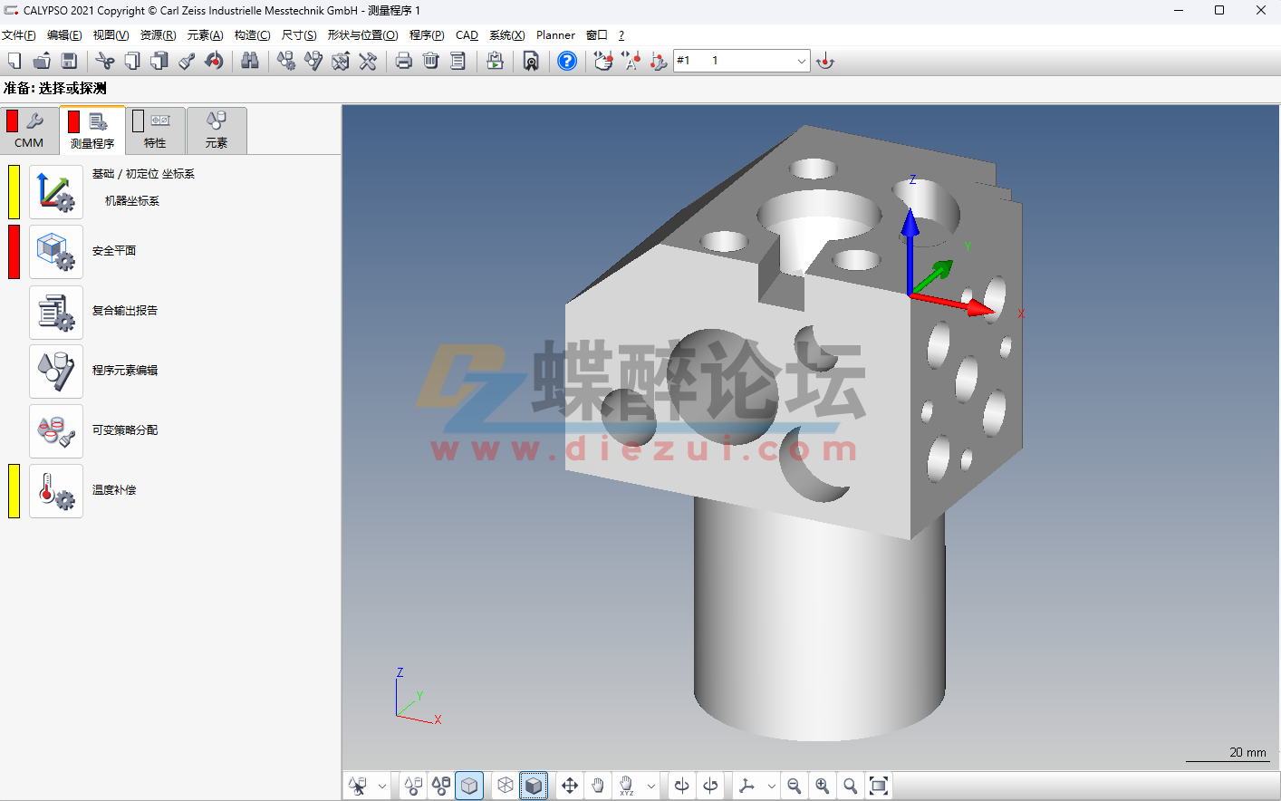Activate the search binoculars tool

(x=250, y=61)
